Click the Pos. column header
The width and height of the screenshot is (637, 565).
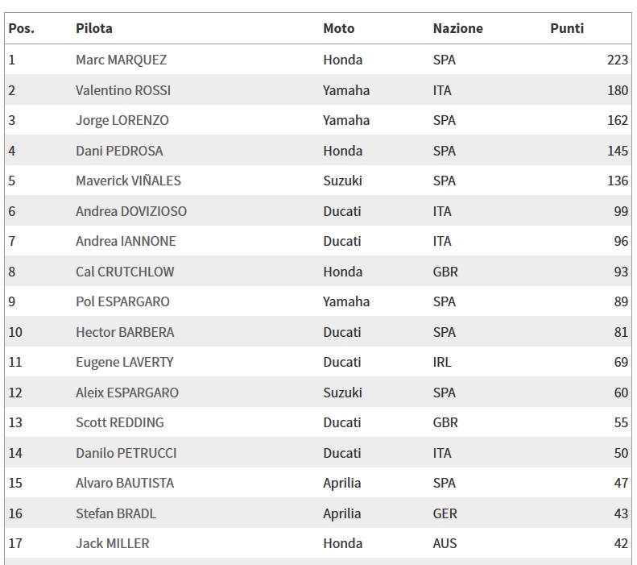[22, 28]
